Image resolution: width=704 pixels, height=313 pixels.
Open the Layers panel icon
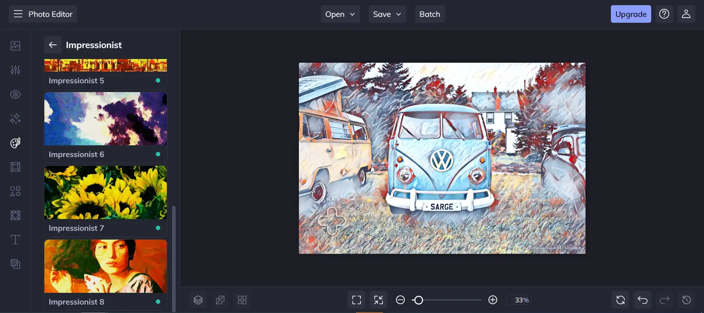pos(198,300)
